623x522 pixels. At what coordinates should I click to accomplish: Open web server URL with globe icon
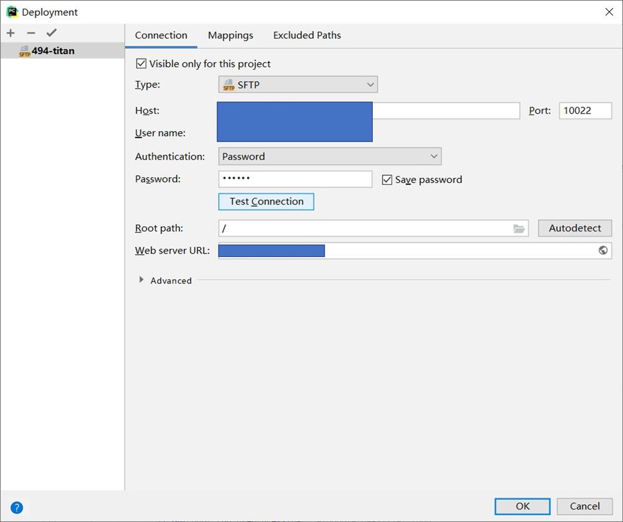[603, 250]
